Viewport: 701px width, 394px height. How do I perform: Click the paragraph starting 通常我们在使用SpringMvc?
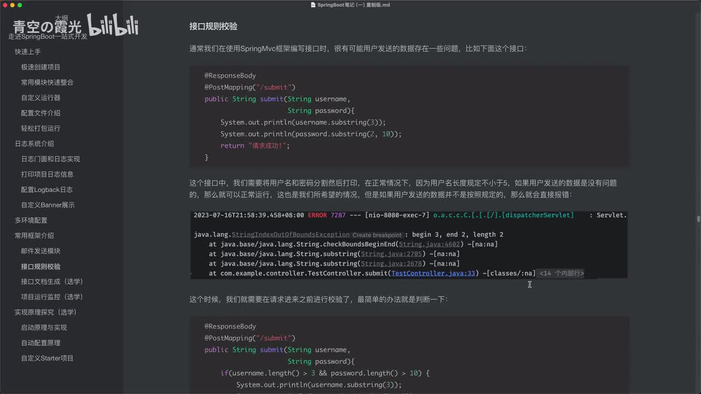point(358,49)
